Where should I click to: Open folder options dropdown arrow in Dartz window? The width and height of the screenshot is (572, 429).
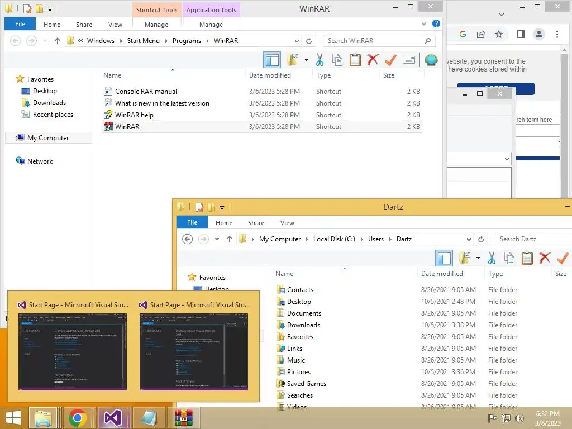pos(478,258)
